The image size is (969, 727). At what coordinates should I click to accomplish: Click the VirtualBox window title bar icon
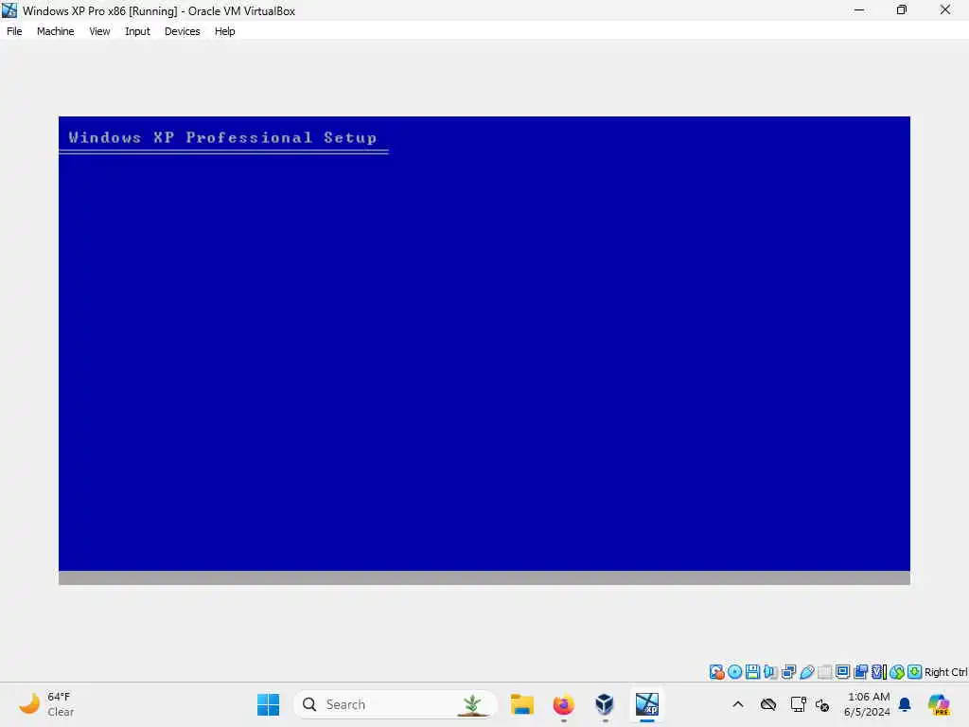(x=9, y=10)
